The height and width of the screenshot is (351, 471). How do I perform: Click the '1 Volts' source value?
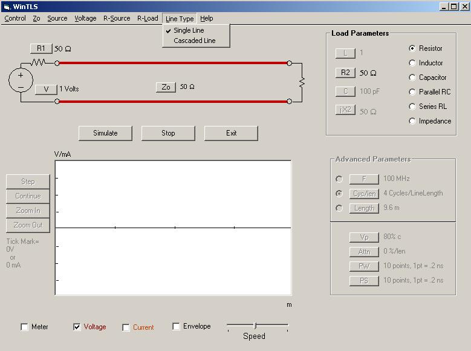[x=69, y=89]
